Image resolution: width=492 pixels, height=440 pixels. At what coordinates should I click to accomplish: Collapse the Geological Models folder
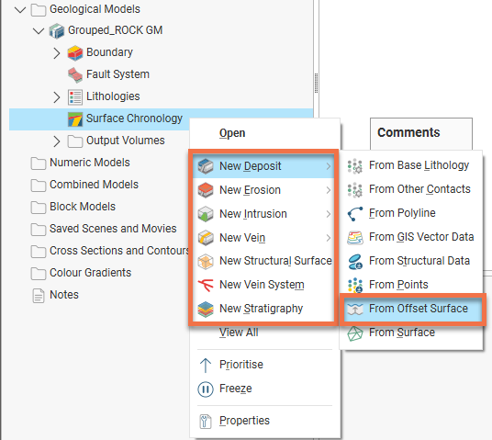[20, 9]
